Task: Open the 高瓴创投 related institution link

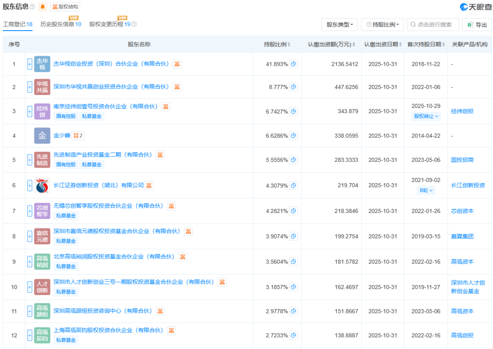Action: point(462,335)
